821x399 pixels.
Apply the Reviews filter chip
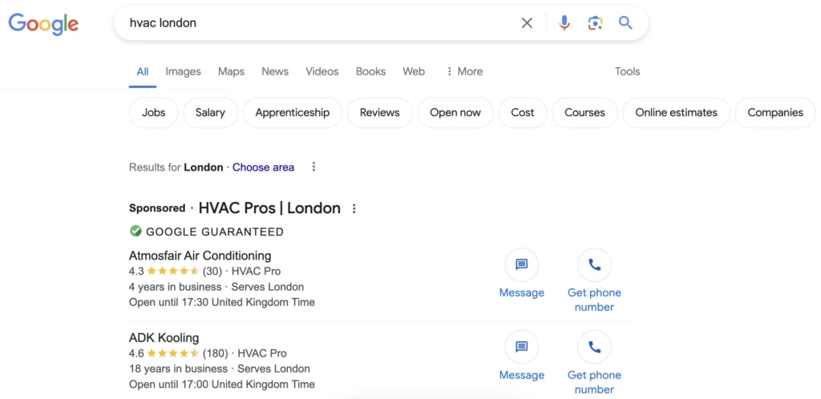pos(379,112)
